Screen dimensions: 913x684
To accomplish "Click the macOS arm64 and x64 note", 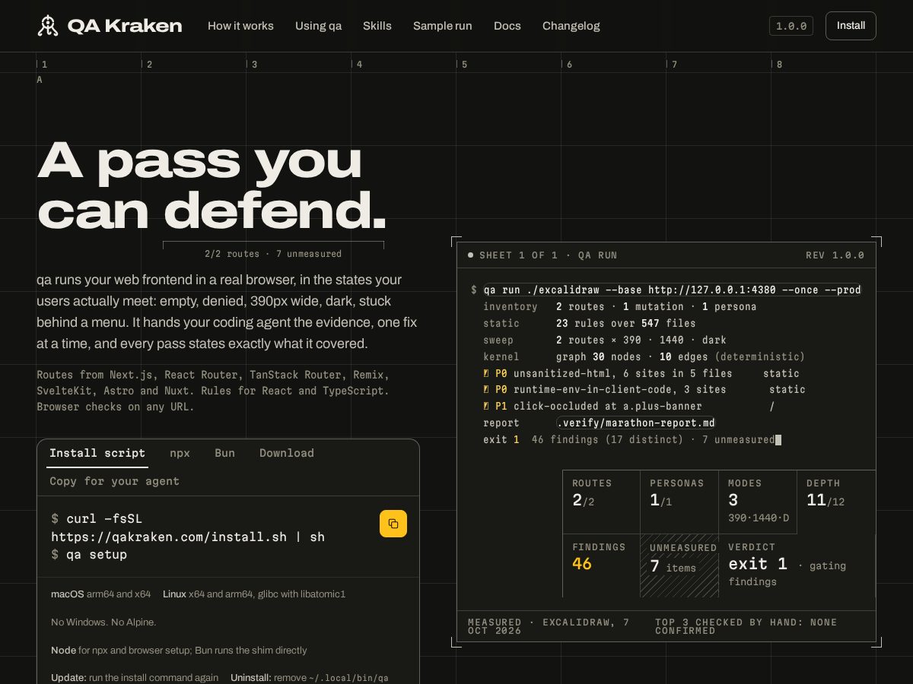I will coord(100,594).
